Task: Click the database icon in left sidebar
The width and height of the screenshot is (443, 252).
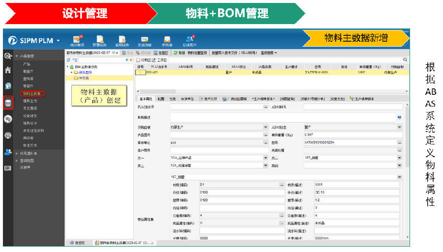Action: click(x=8, y=103)
